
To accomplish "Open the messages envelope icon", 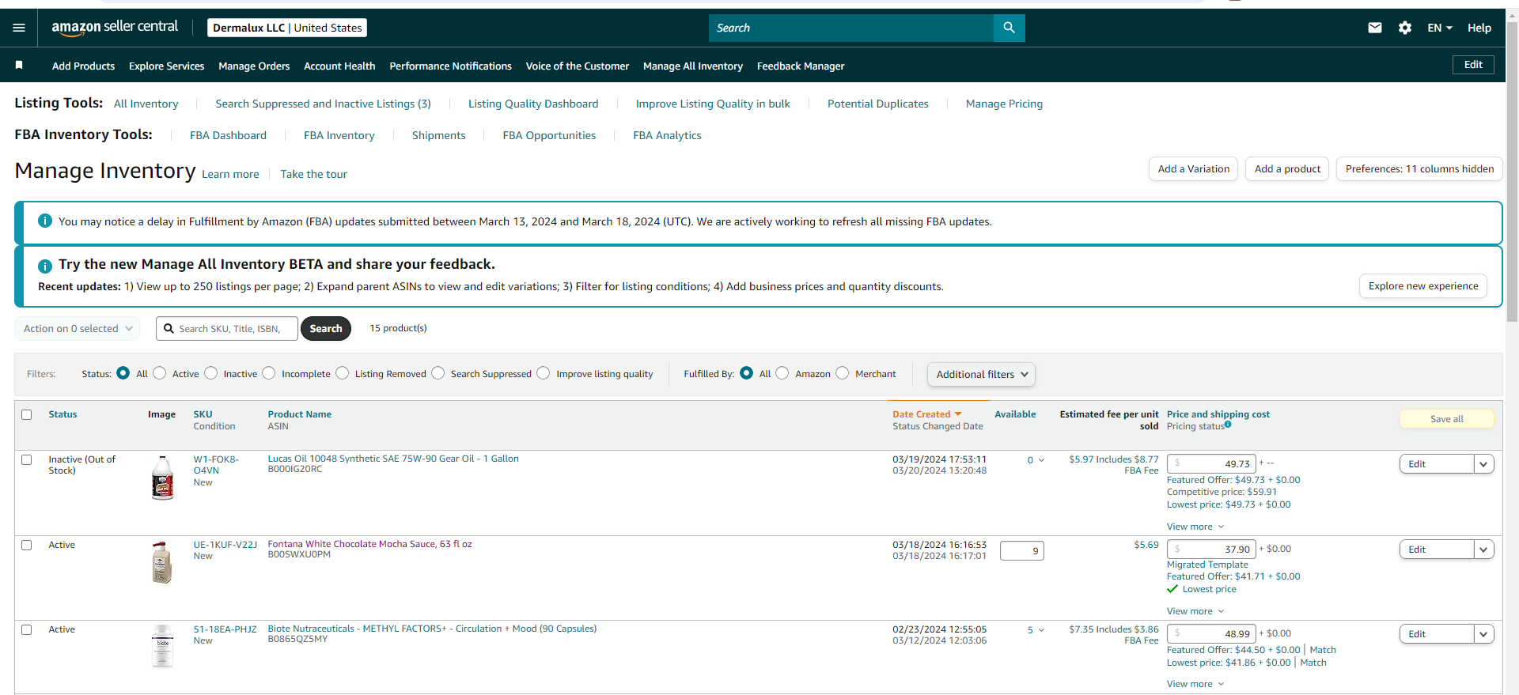I will pos(1375,28).
